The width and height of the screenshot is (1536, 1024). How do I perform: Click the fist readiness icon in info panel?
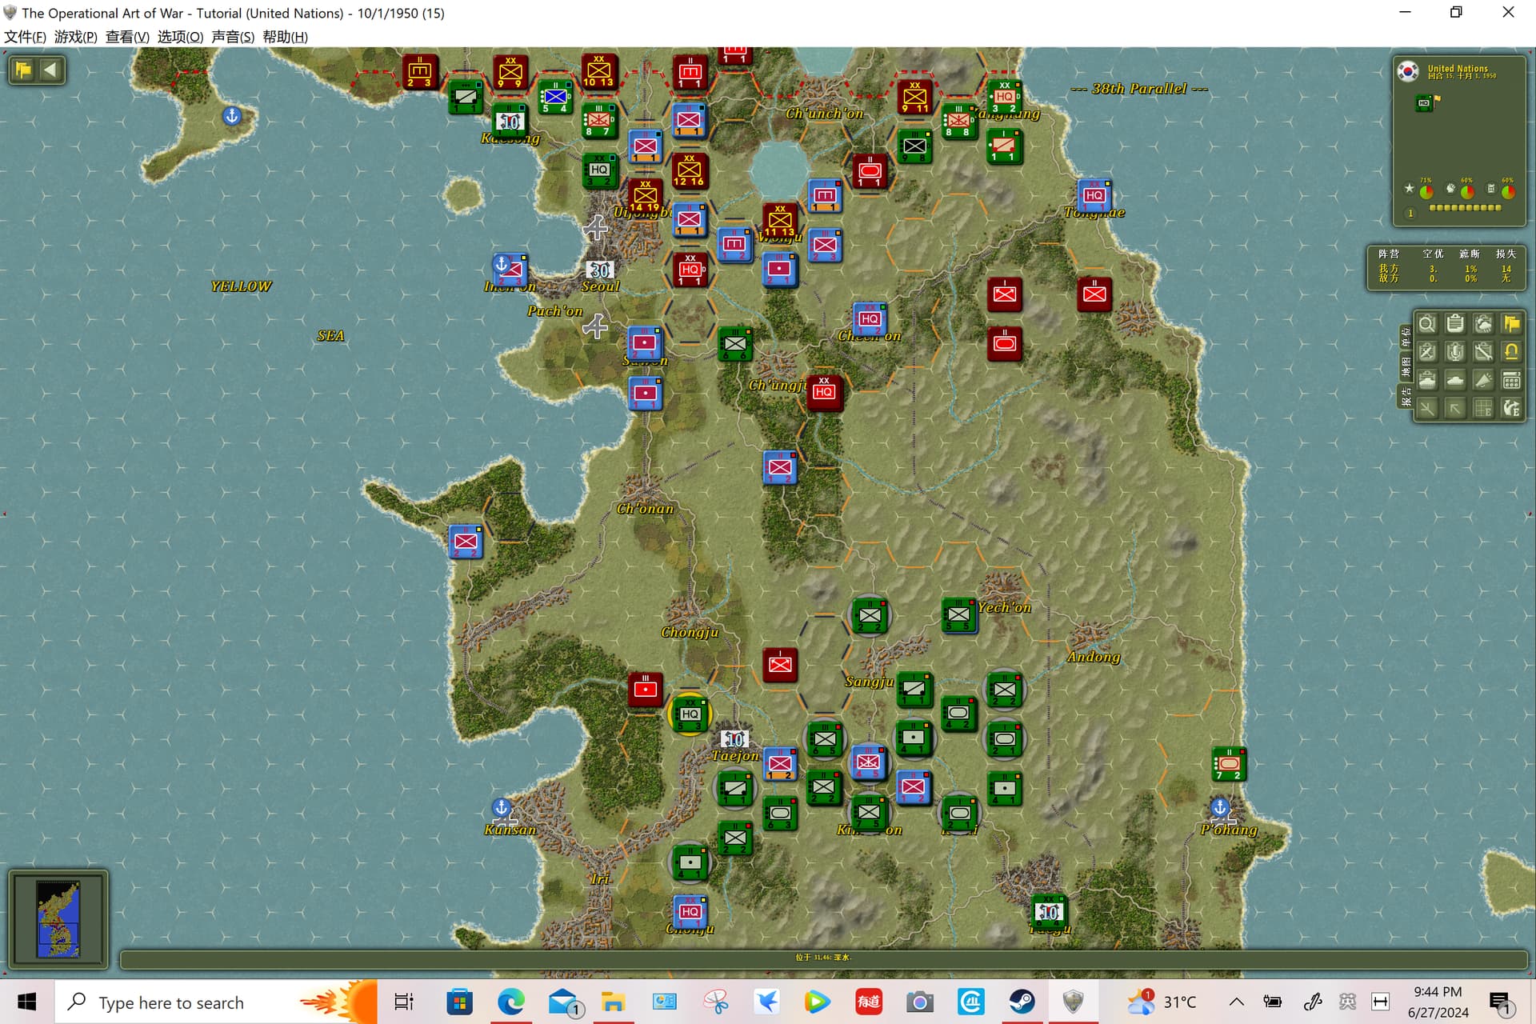[x=1450, y=189]
